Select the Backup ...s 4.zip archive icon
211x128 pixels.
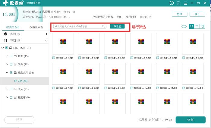[x=141, y=41]
